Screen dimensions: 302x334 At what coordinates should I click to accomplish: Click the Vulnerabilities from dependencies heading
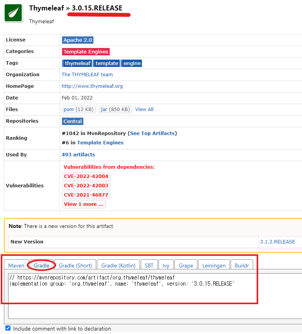109,167
